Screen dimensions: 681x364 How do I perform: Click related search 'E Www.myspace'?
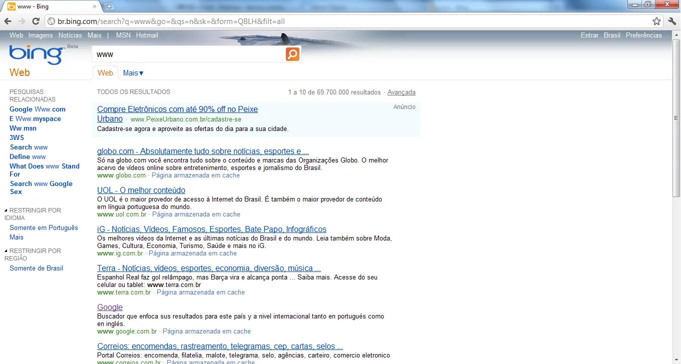(35, 119)
